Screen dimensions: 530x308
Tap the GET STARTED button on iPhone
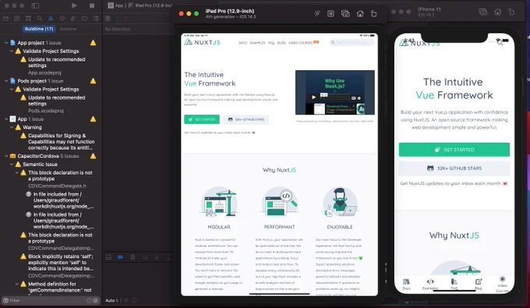click(454, 150)
